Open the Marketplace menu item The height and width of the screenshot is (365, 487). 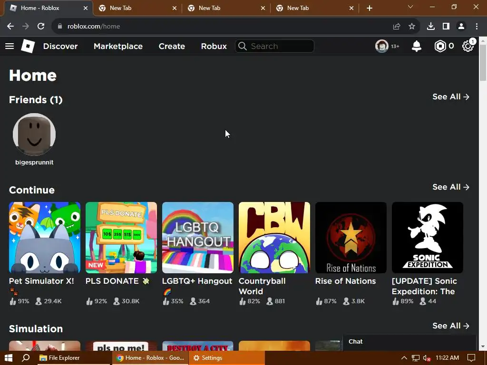[118, 46]
